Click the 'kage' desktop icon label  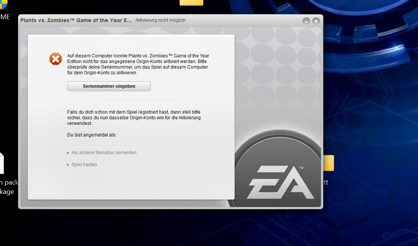click(x=7, y=192)
